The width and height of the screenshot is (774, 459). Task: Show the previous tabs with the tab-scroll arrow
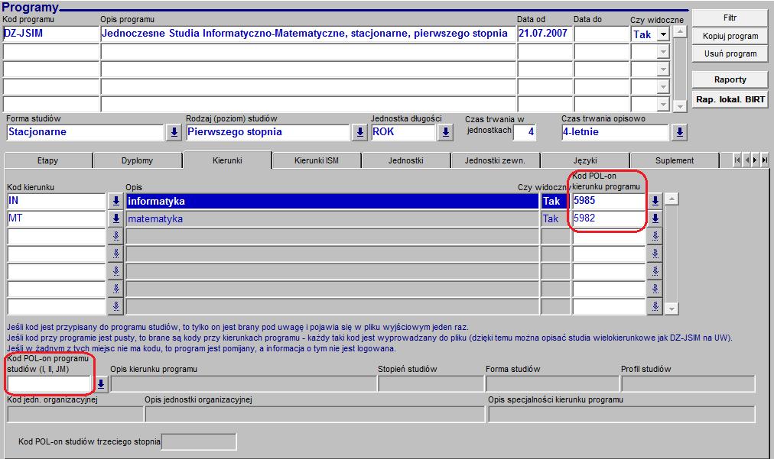746,160
